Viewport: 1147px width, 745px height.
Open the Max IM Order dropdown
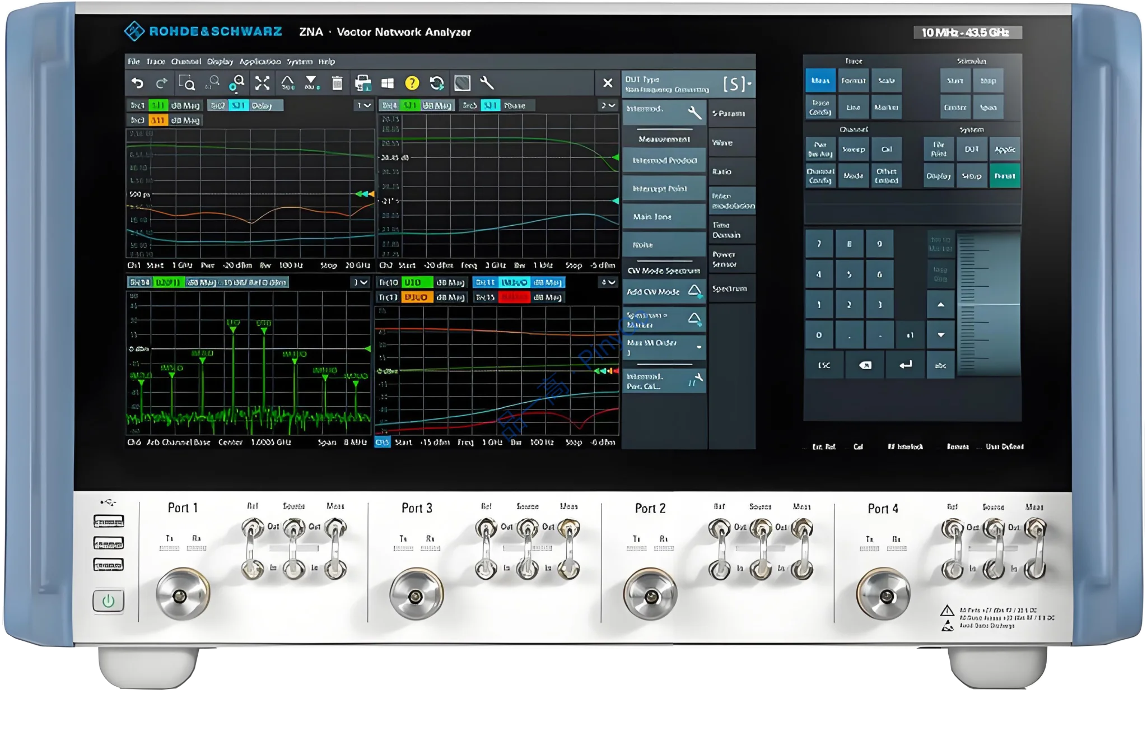tap(664, 347)
